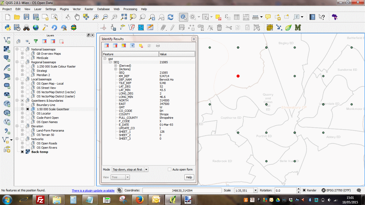
Task: Click the binoculars search plugin icon
Action: click(26, 27)
